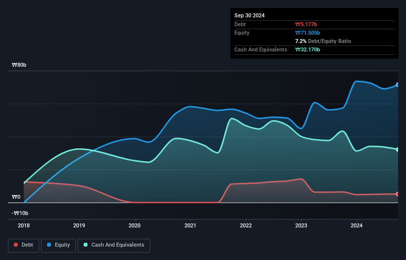The width and height of the screenshot is (406, 260).
Task: Click the 2018 x-axis label
Action: click(24, 225)
